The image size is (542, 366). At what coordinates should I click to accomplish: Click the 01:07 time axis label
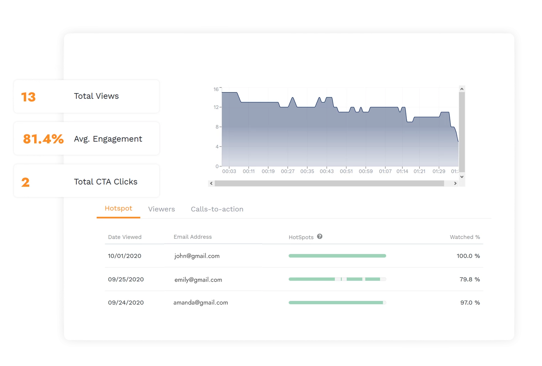[385, 171]
